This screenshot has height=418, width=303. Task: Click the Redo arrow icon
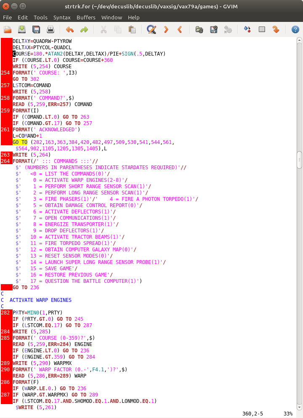point(84,29)
